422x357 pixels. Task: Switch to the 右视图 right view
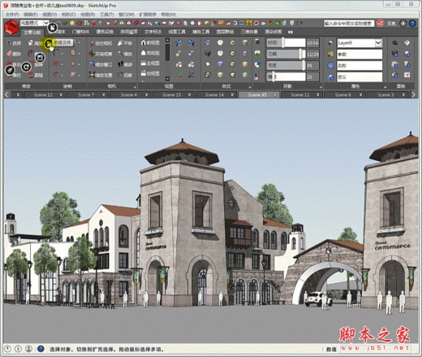point(151,73)
